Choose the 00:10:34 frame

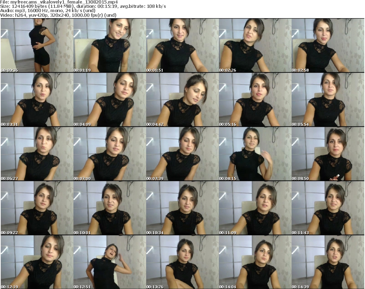pyautogui.click(x=182, y=208)
